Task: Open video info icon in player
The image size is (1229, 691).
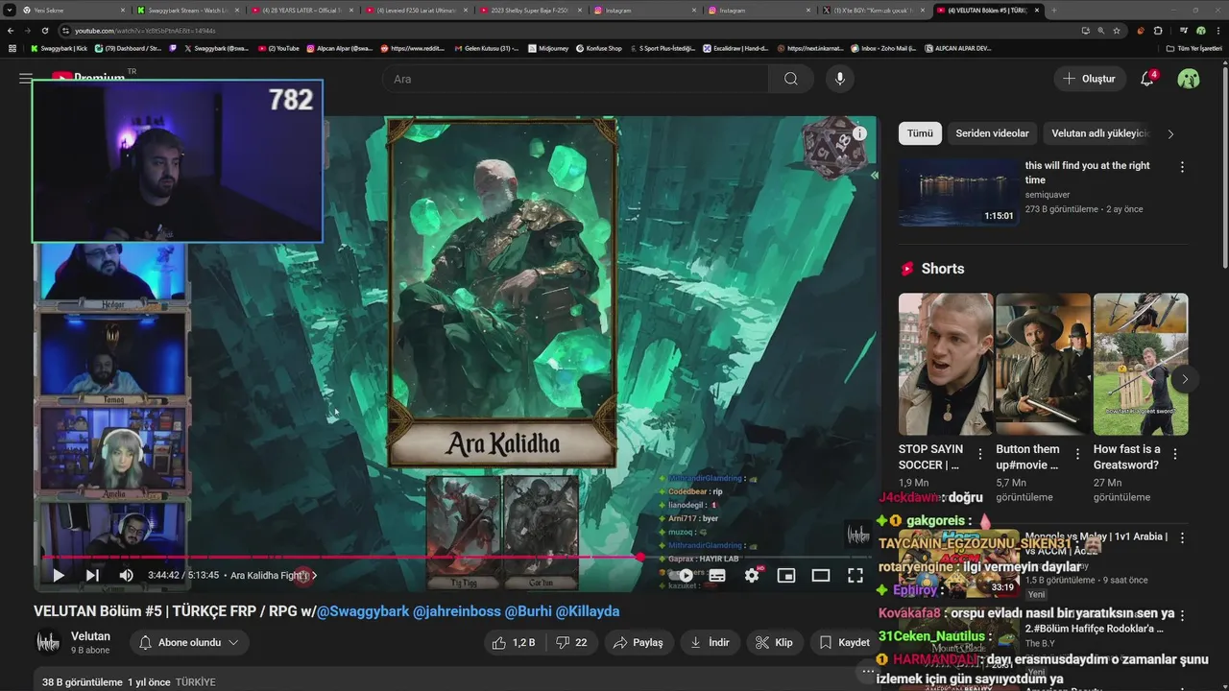Action: [x=859, y=133]
